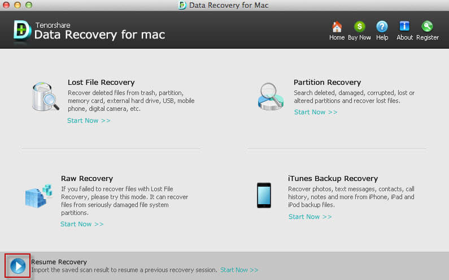
Task: Start Now under iTunes Backup Recovery
Action: coord(310,217)
